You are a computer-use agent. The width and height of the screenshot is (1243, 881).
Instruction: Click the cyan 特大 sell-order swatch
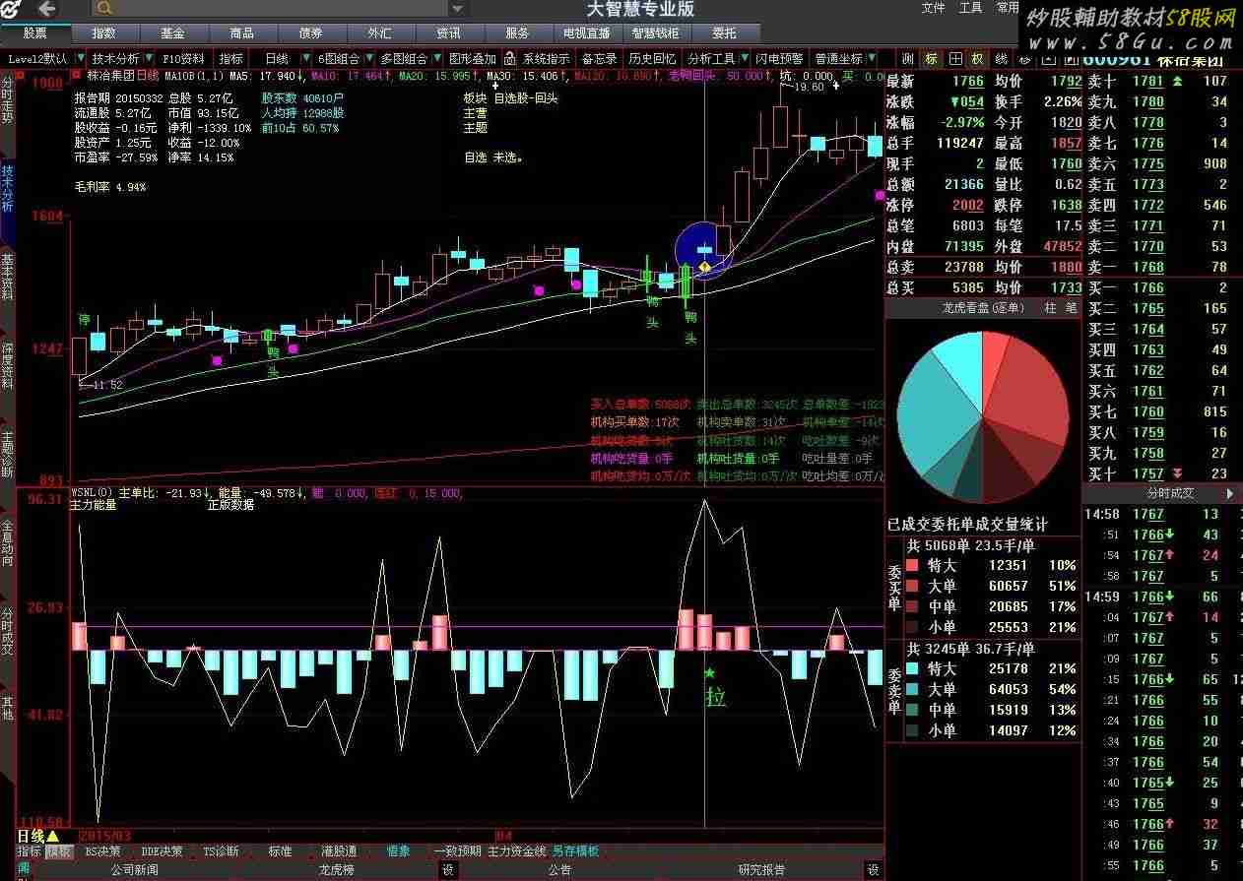pos(912,668)
